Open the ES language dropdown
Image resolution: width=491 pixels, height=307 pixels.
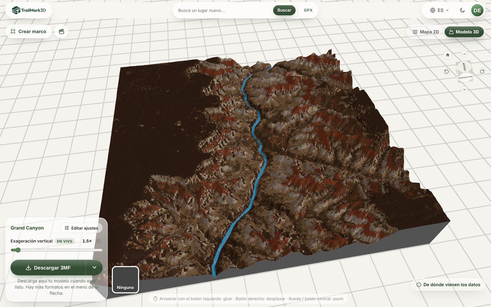(440, 10)
